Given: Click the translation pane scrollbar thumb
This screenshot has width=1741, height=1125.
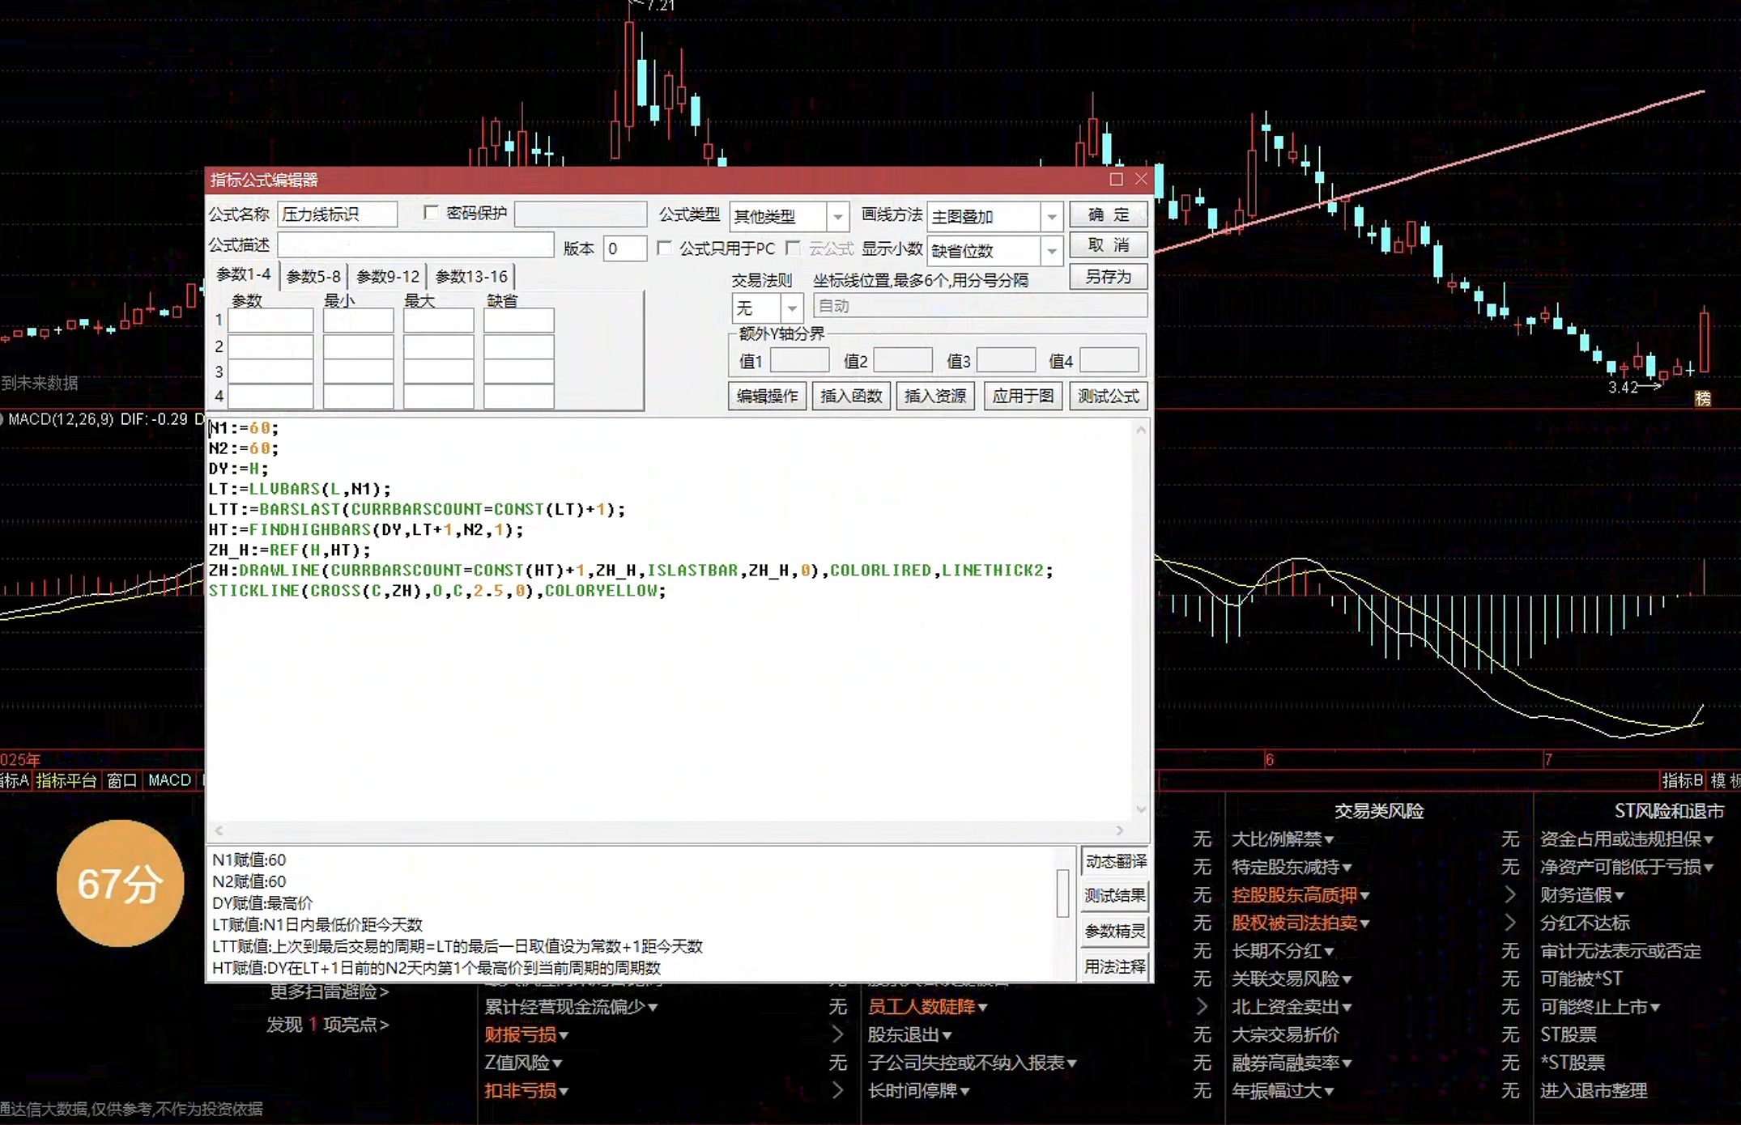Looking at the screenshot, I should coord(1062,893).
